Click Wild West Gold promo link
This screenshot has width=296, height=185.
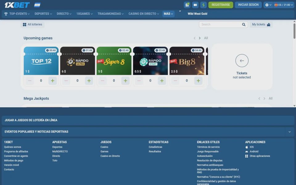[x=197, y=14]
